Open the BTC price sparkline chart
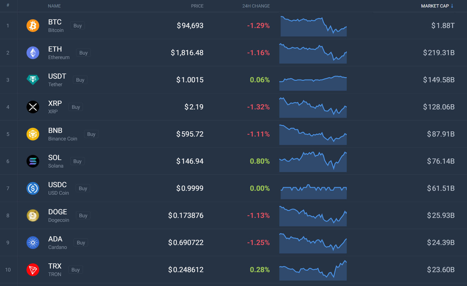467x286 pixels. (314, 26)
